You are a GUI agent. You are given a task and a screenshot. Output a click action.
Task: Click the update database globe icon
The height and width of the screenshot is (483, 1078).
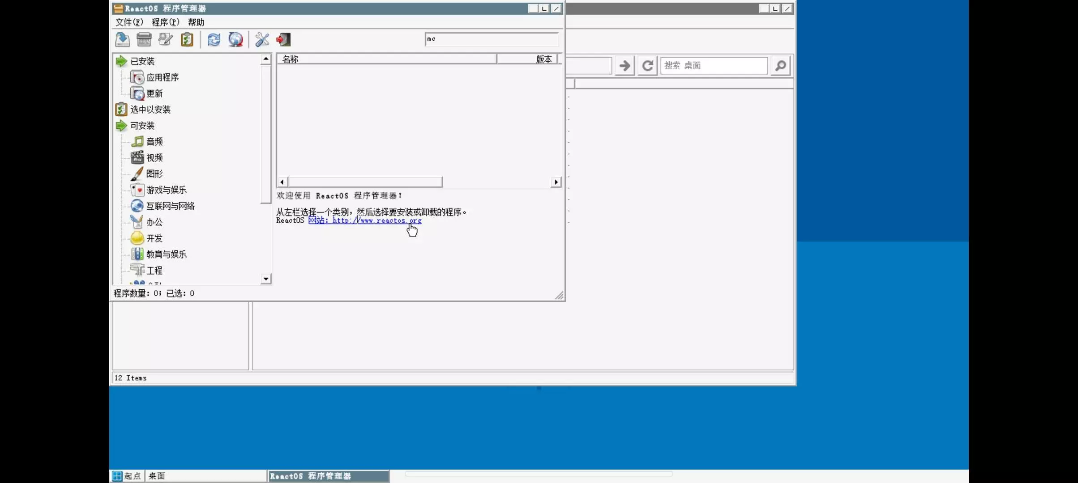pos(235,40)
